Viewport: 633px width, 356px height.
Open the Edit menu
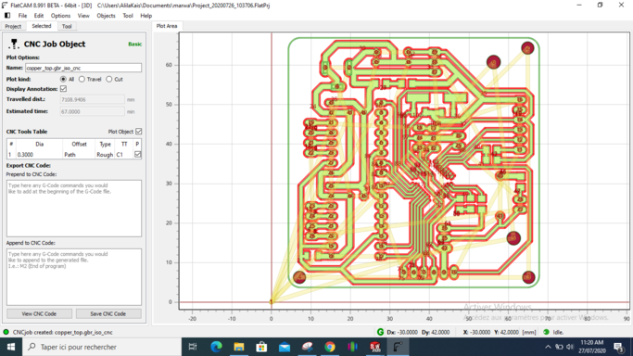pyautogui.click(x=39, y=16)
